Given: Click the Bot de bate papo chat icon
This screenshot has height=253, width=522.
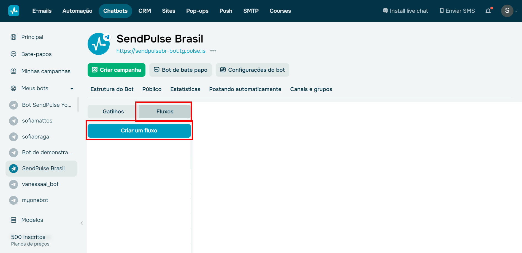Looking at the screenshot, I should click(156, 70).
